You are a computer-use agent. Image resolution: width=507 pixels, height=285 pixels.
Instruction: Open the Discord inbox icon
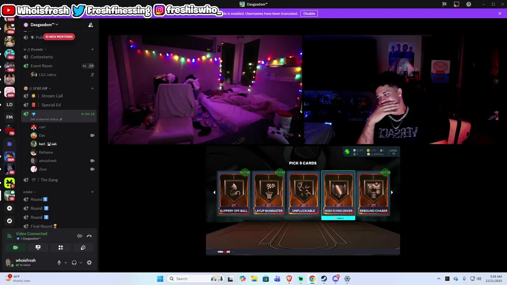tap(457, 4)
